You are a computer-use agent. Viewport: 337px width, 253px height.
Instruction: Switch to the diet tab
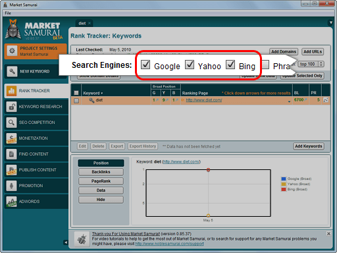(82, 23)
